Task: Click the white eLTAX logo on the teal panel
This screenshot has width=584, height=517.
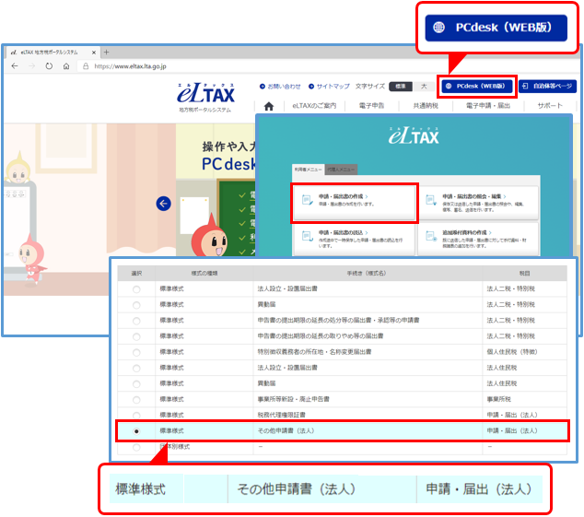Action: tap(414, 135)
